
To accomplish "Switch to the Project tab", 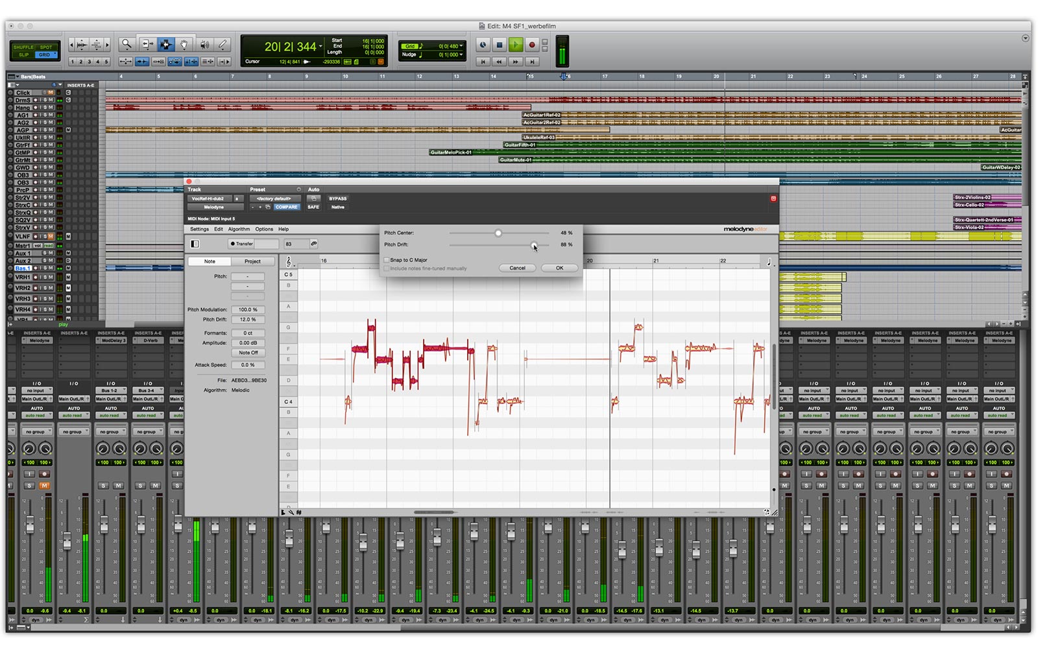I will pos(252,261).
